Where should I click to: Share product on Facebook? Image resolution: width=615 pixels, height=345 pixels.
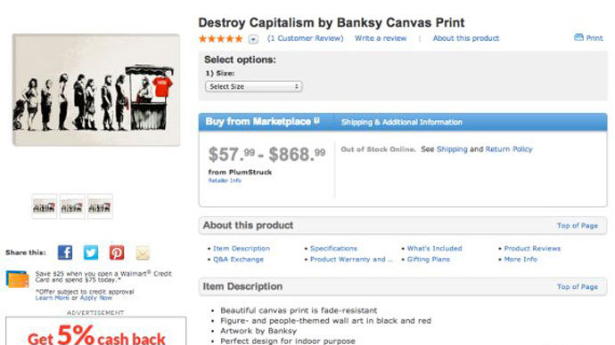[65, 253]
